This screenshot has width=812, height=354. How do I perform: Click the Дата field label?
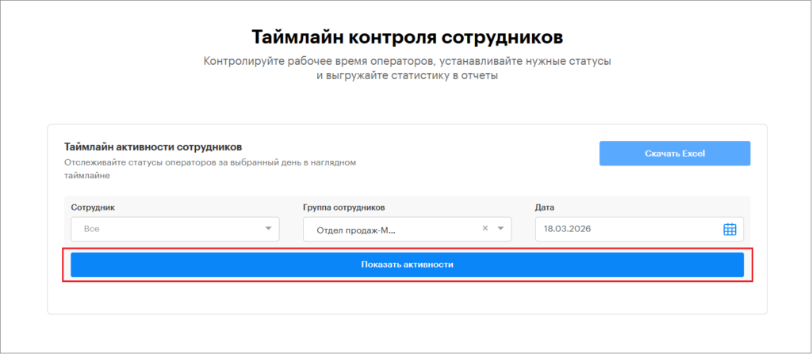coord(544,207)
